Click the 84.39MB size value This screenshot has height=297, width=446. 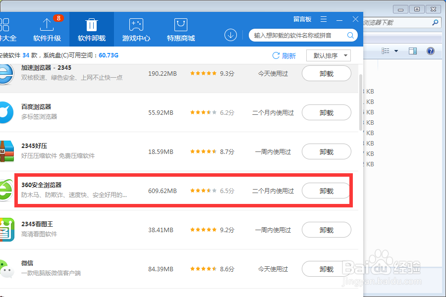(x=161, y=269)
